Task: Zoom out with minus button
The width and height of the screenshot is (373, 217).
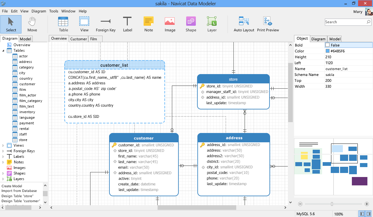Action: point(300,204)
